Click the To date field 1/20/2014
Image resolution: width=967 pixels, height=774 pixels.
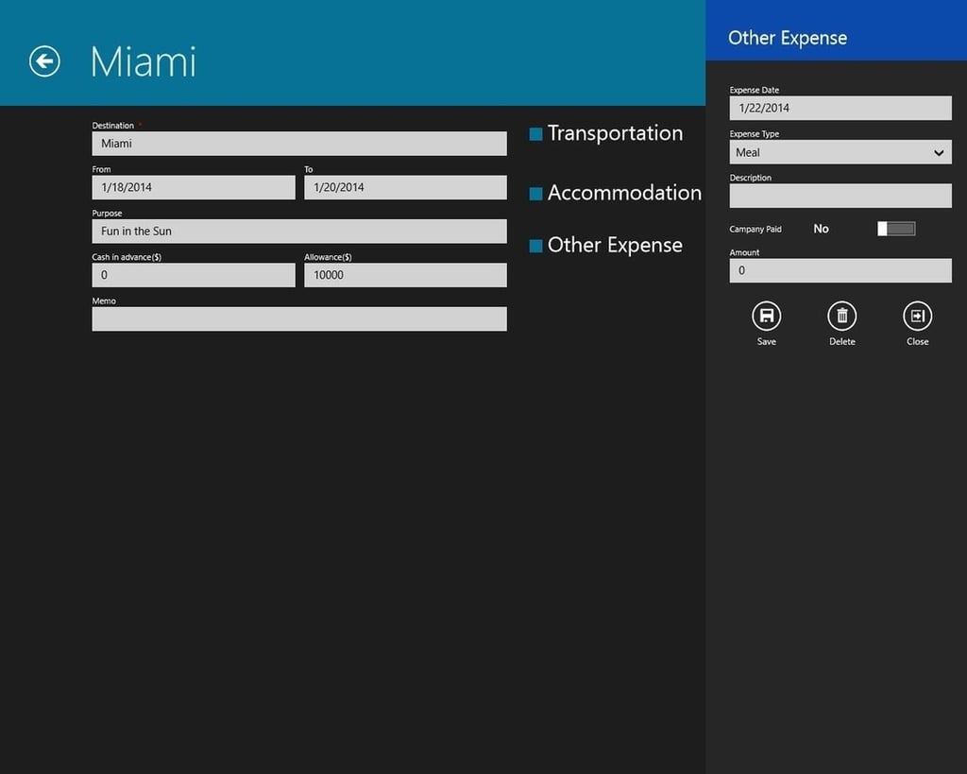point(405,187)
